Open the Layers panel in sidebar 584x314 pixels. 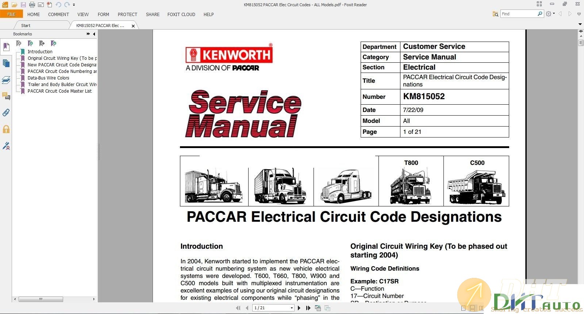point(6,80)
